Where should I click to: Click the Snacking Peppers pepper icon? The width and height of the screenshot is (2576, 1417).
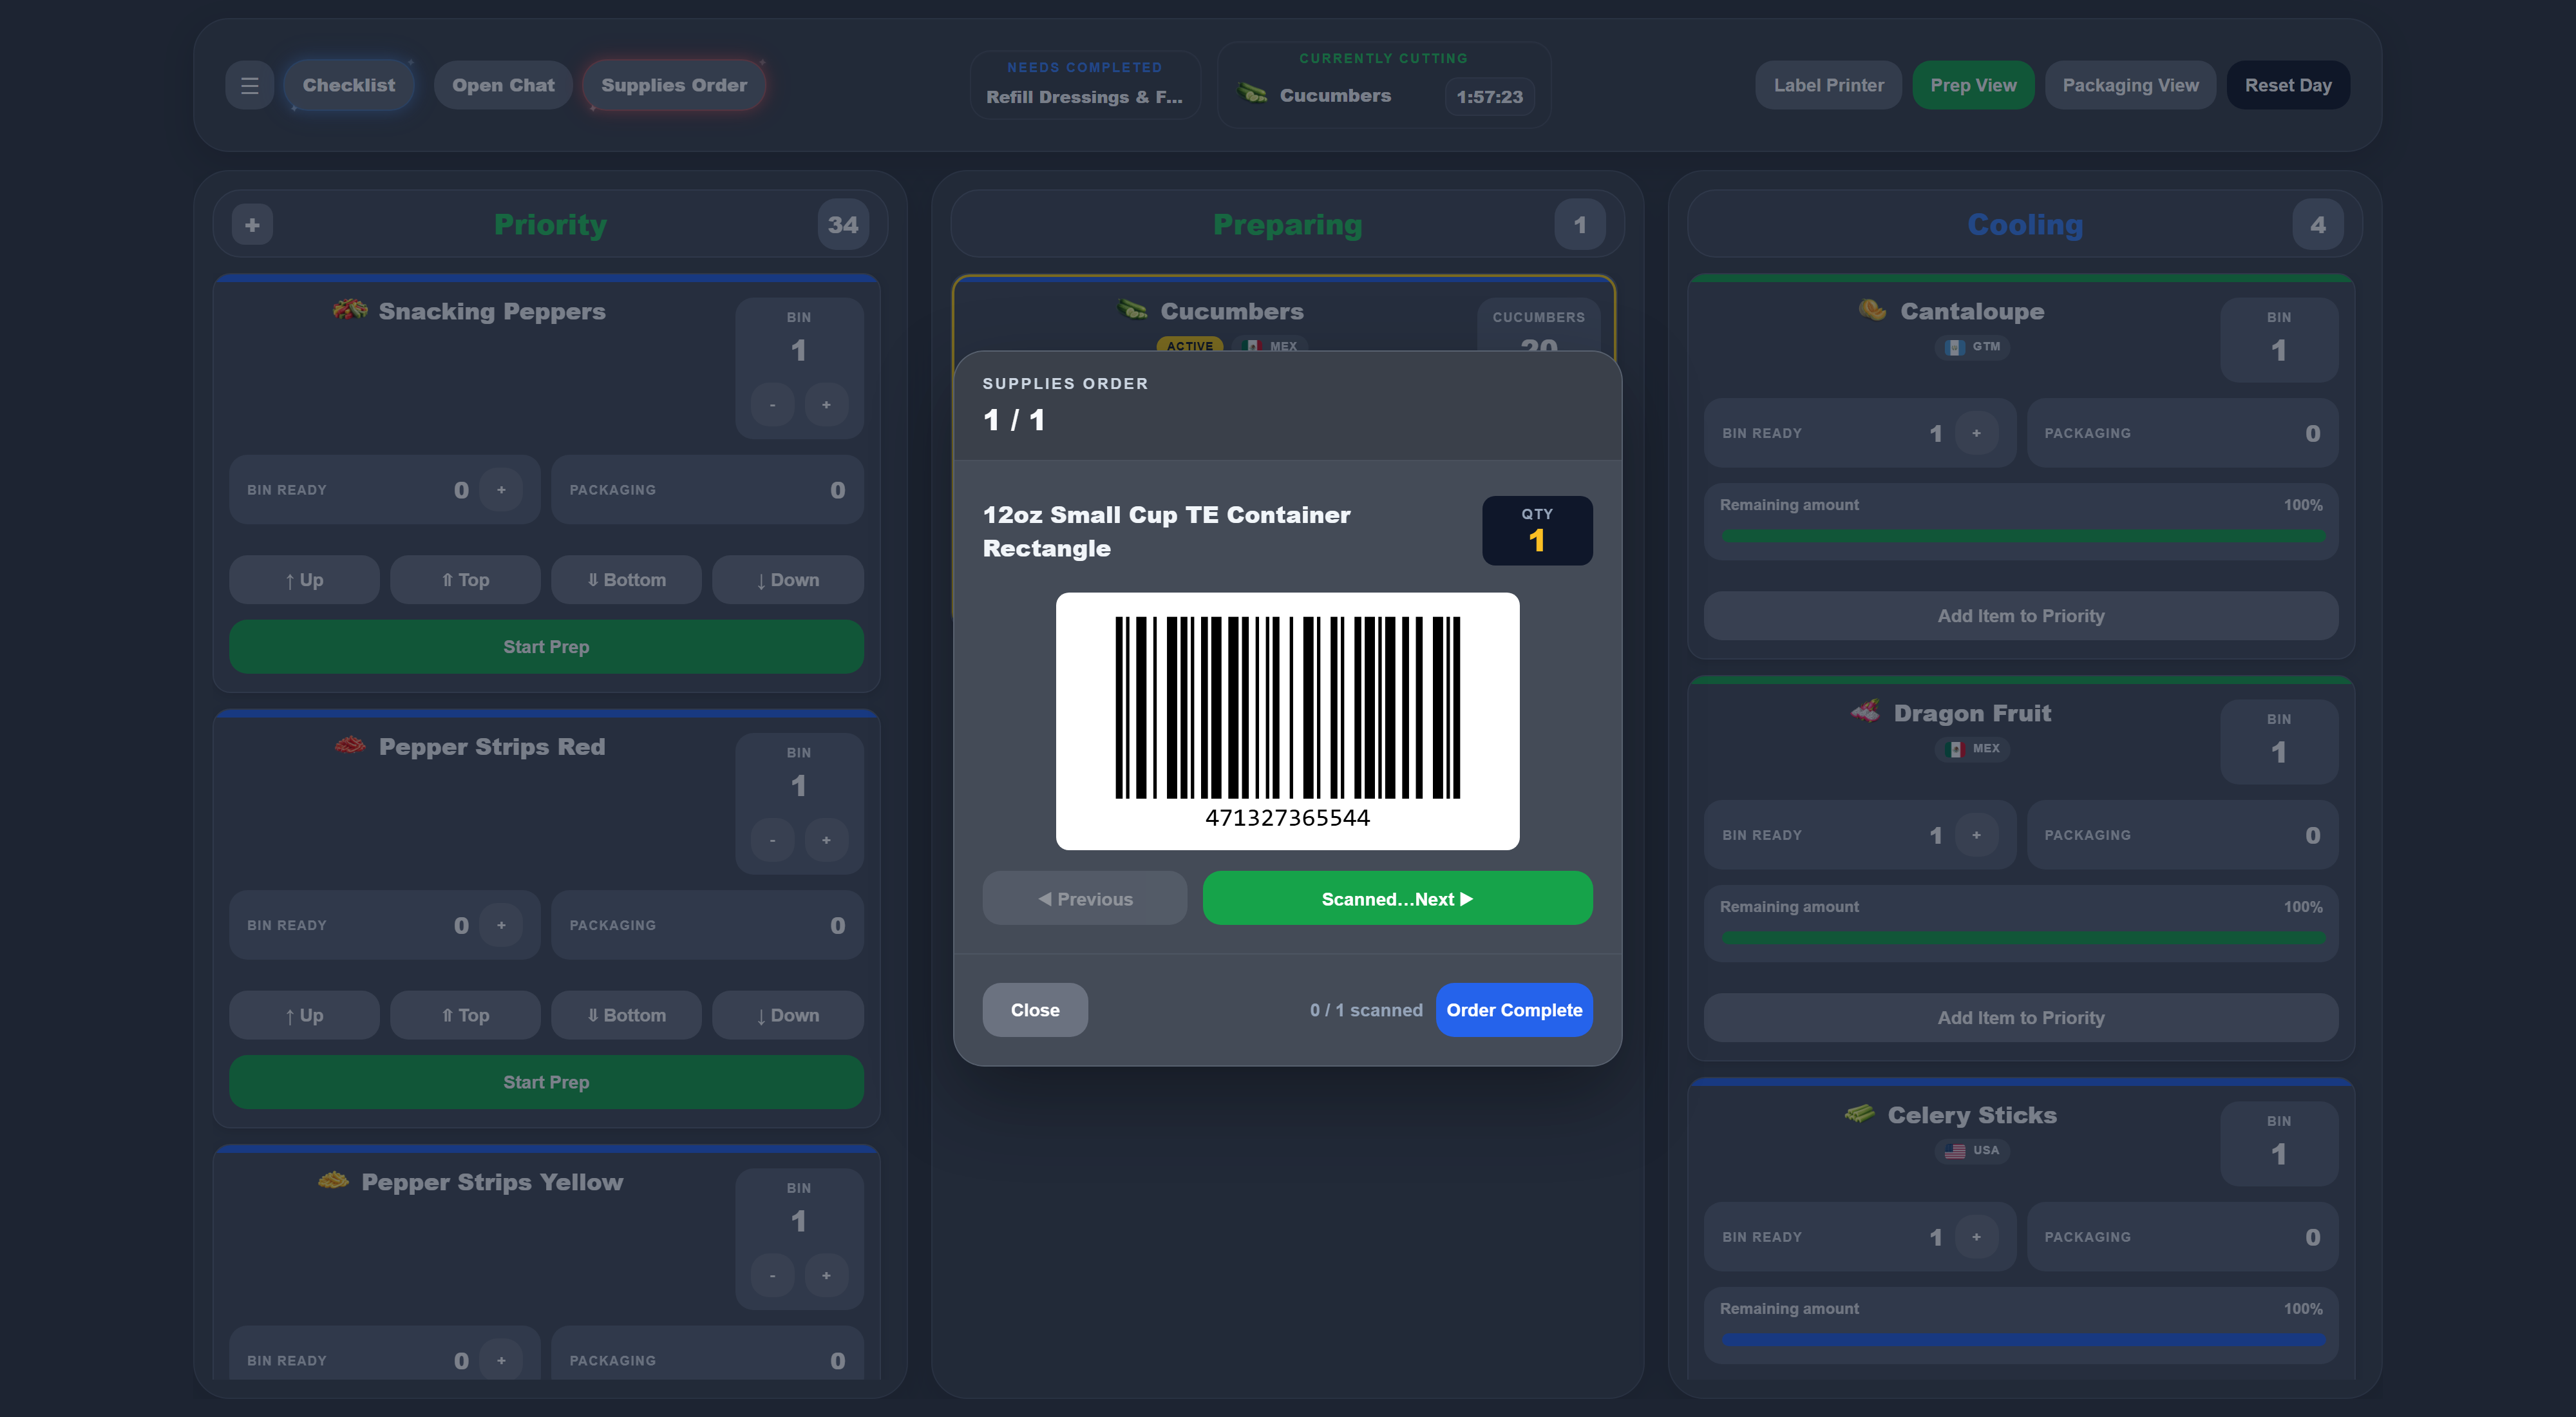[x=349, y=310]
